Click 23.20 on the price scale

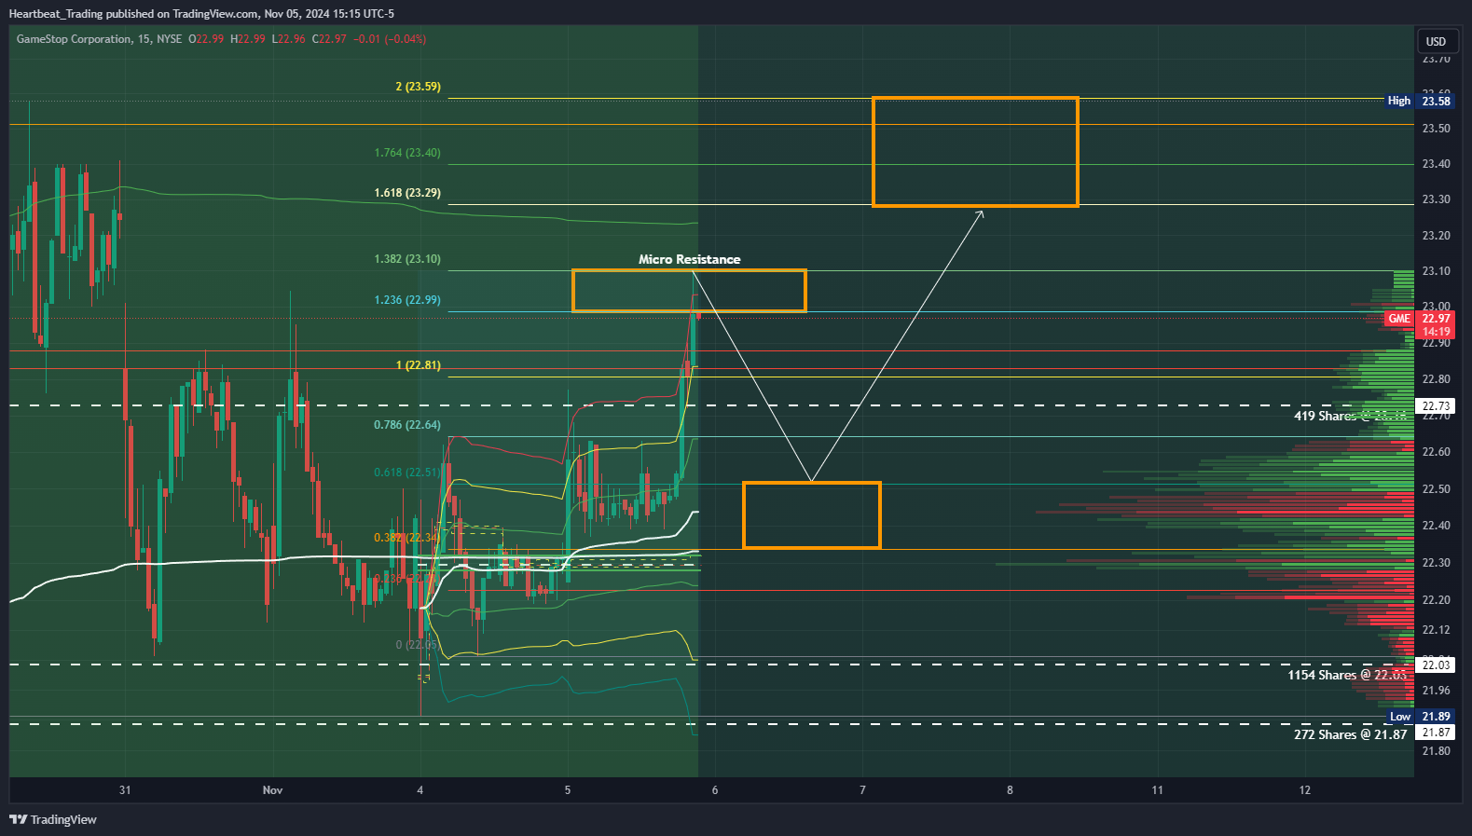(x=1436, y=235)
